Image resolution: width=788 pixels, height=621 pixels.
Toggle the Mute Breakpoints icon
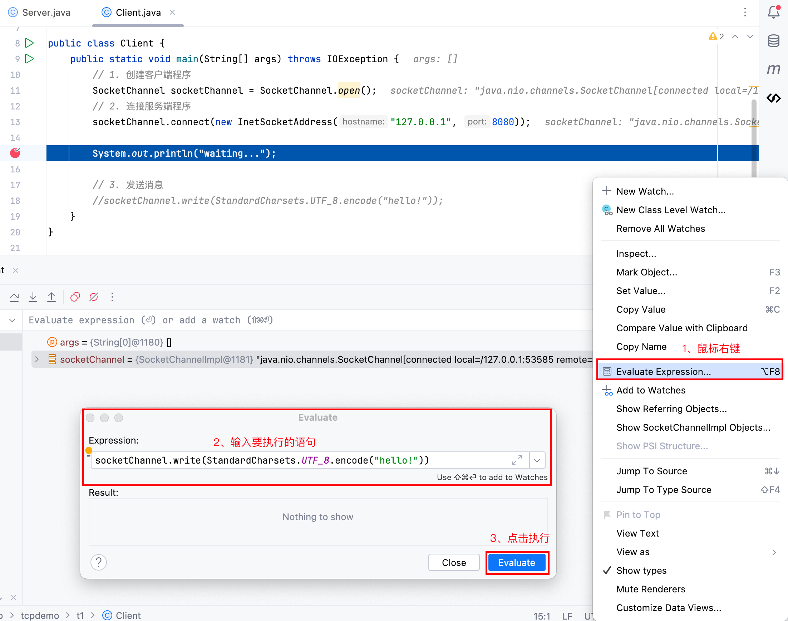94,297
